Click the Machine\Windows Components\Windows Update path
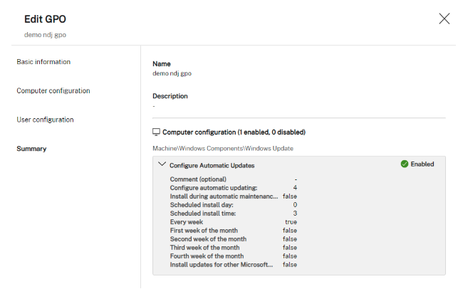Viewport: 468px width, 289px height. (222, 148)
